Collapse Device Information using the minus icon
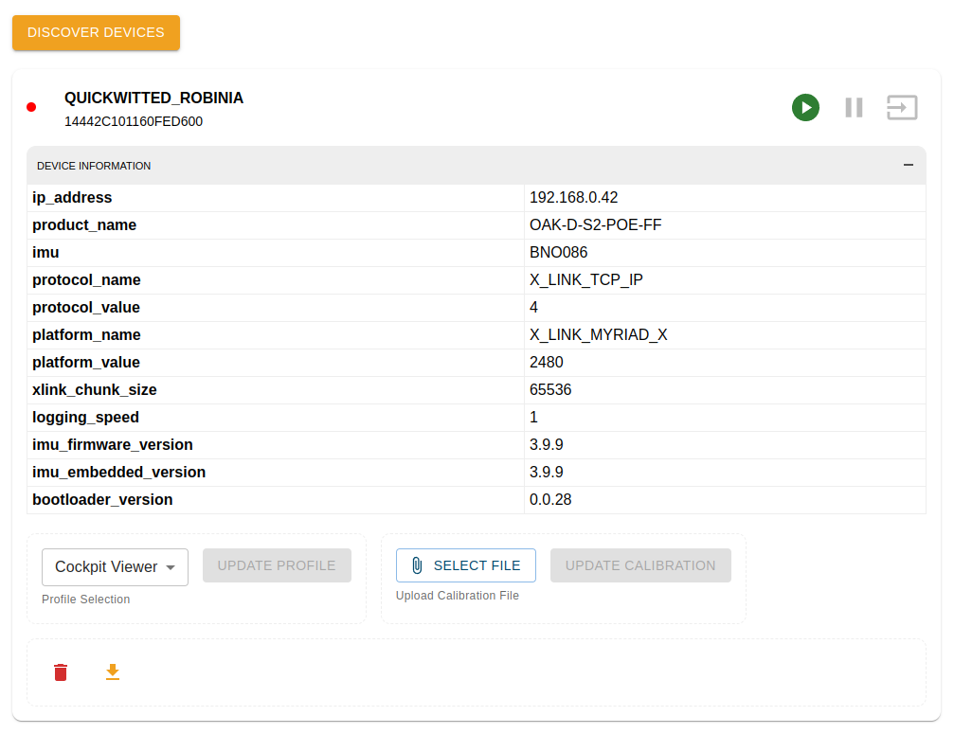Viewport: 954px width, 734px height. pyautogui.click(x=908, y=165)
